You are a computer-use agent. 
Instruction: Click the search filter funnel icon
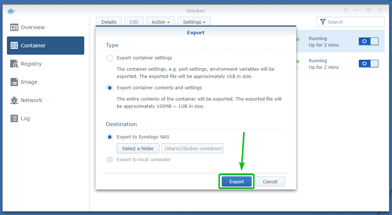pyautogui.click(x=323, y=22)
